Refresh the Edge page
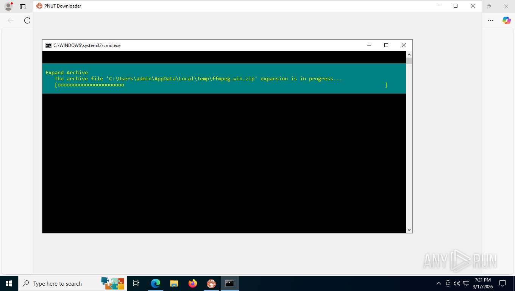The image size is (515, 291). click(27, 20)
